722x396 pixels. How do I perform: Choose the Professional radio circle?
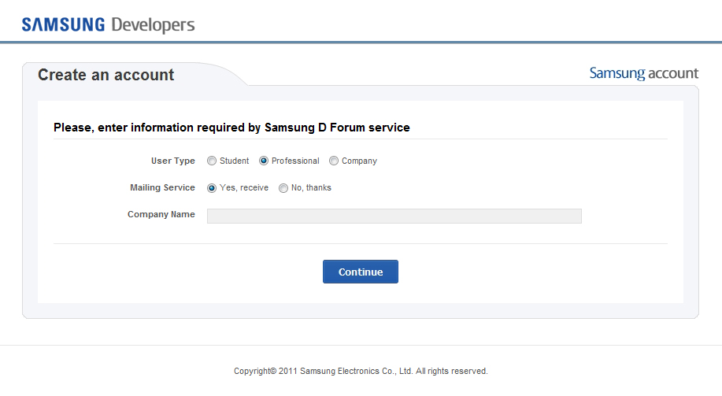click(264, 161)
